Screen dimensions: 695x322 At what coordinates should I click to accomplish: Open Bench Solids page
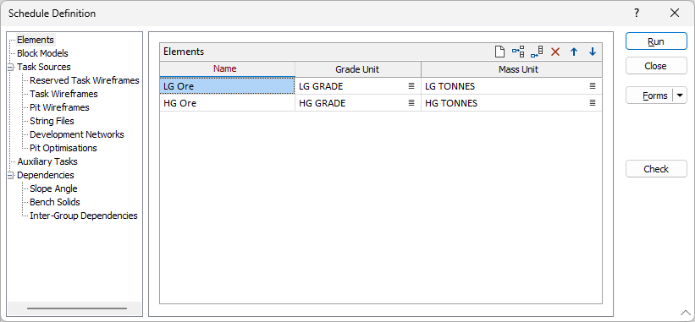pyautogui.click(x=55, y=202)
